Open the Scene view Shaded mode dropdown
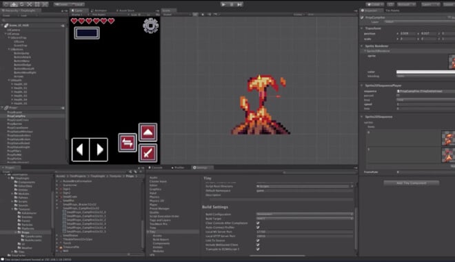The width and height of the screenshot is (455, 262). pos(176,14)
